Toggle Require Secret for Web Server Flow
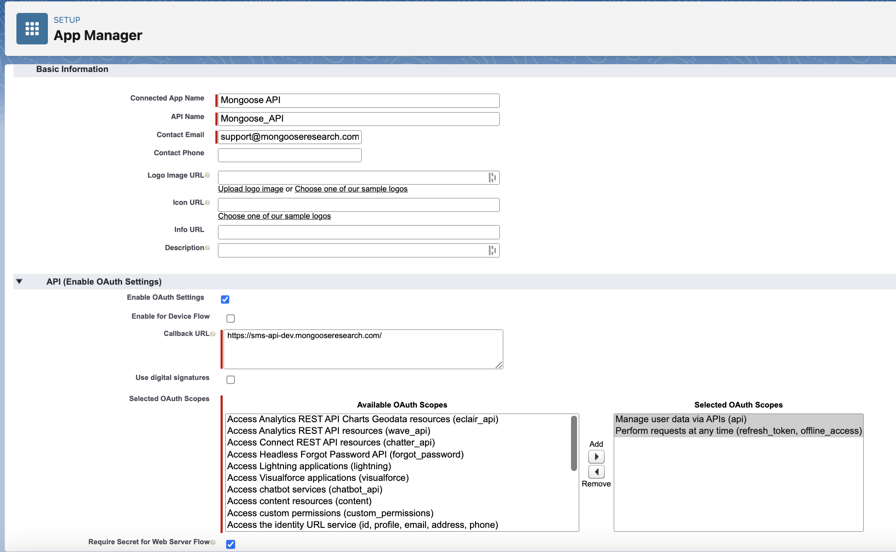Screen dimensions: 896x552 coord(230,544)
